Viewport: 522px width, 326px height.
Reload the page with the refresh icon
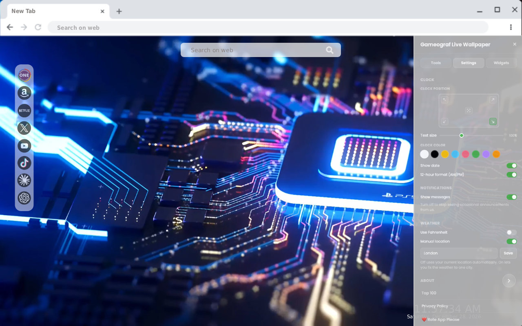click(x=38, y=27)
